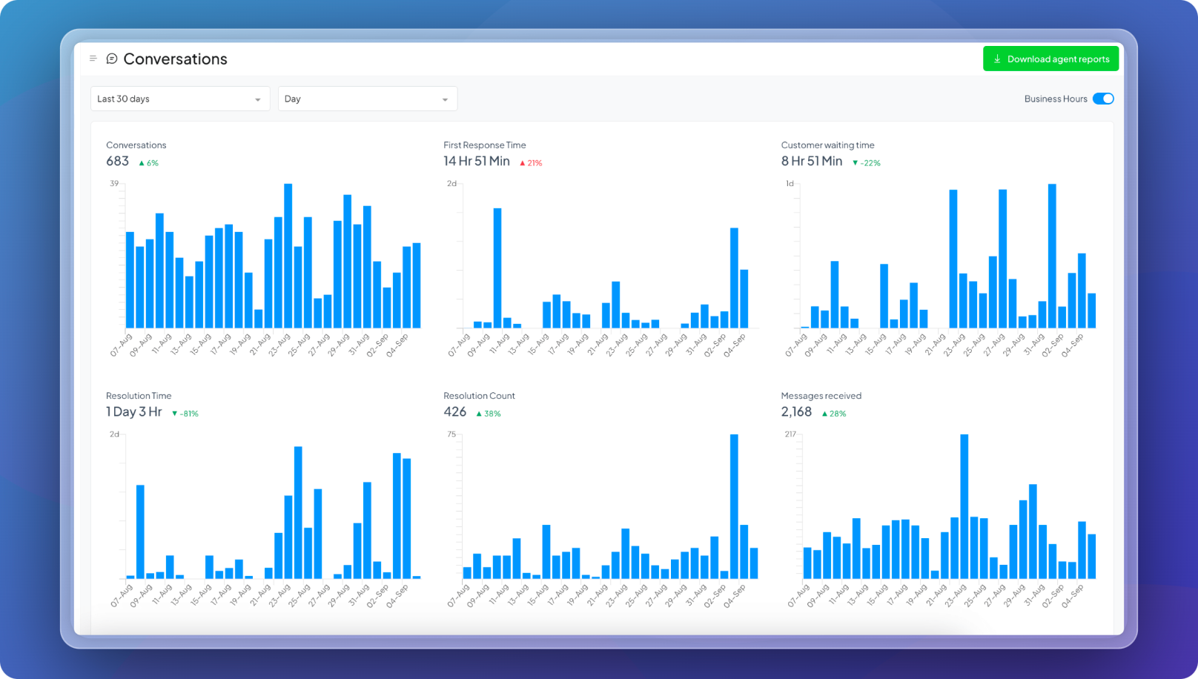Click the 38% change indicator
Image resolution: width=1198 pixels, height=679 pixels.
coord(489,414)
